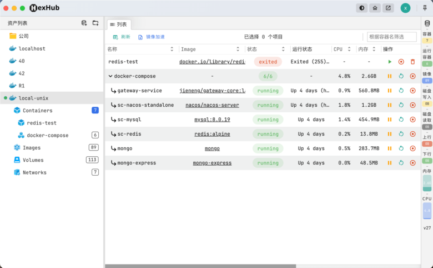Stop the mongo-express container
The height and width of the screenshot is (268, 433).
pyautogui.click(x=412, y=163)
